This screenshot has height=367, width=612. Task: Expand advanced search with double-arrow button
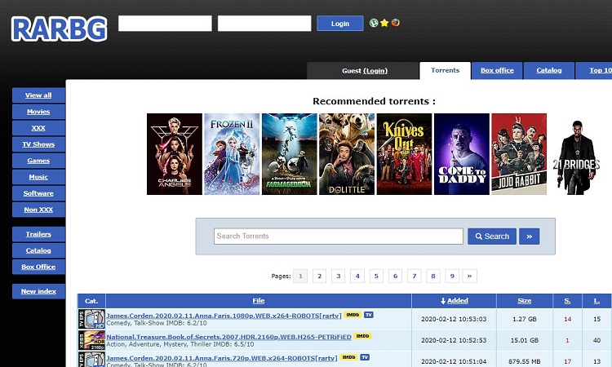pyautogui.click(x=529, y=237)
